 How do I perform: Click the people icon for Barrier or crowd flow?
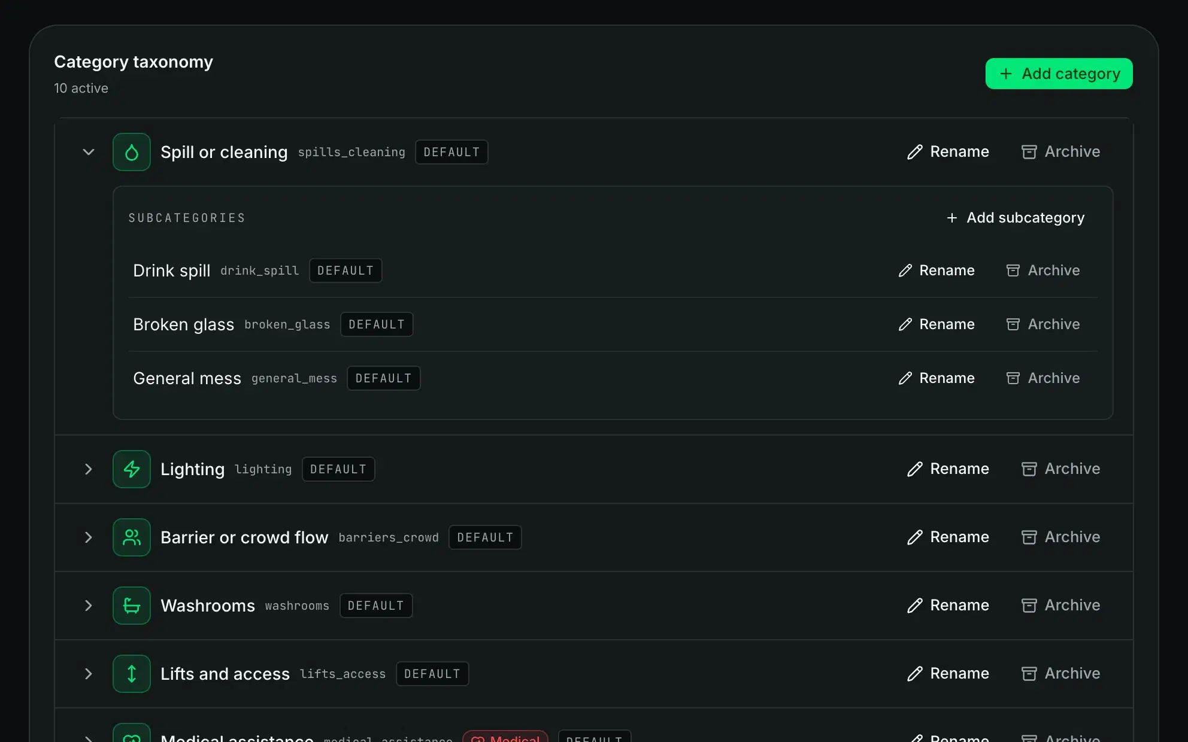[x=132, y=537]
